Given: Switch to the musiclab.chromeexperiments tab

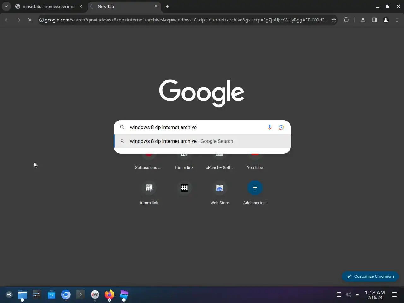Looking at the screenshot, I should [49, 6].
